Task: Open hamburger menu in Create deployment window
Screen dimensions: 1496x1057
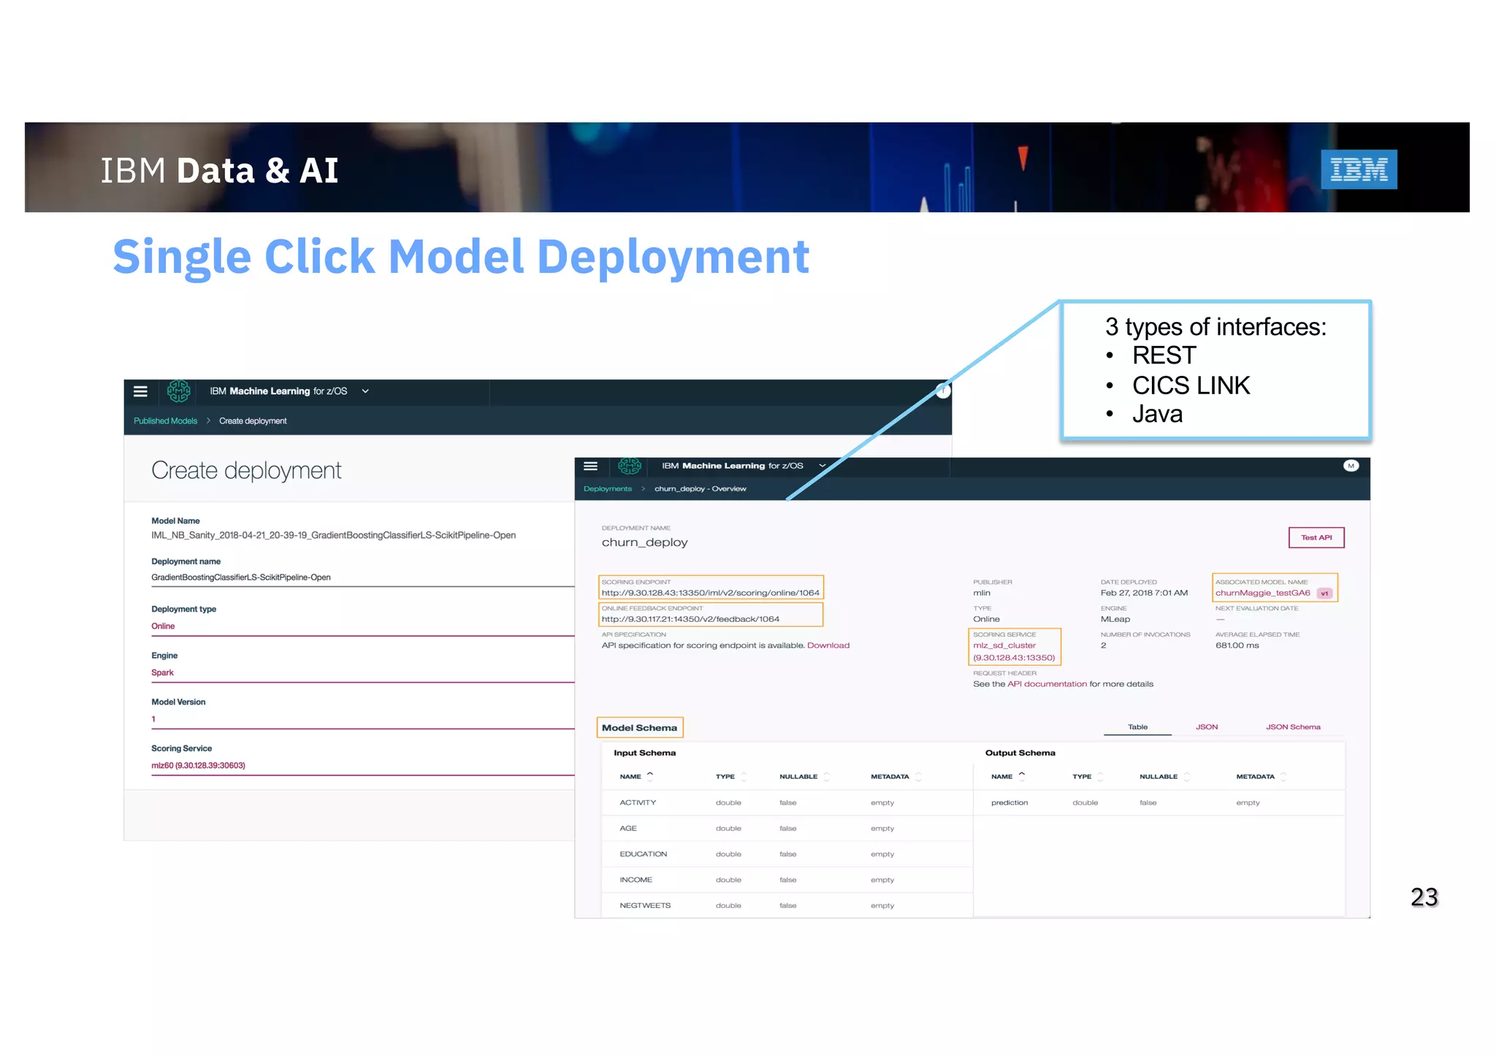Action: [140, 391]
